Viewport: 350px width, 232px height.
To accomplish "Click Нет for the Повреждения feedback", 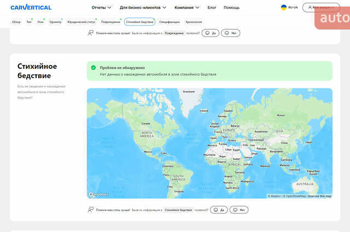I will point(231,33).
